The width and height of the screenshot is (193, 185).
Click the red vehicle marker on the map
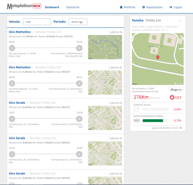[157, 57]
